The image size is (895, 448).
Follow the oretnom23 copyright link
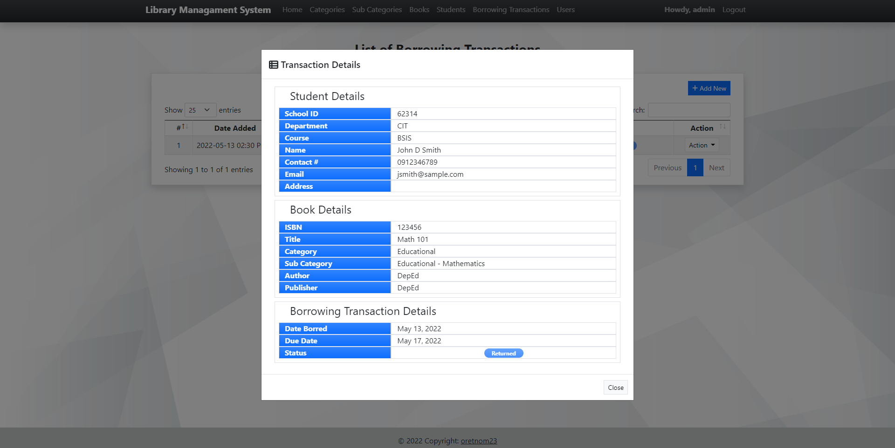click(479, 441)
